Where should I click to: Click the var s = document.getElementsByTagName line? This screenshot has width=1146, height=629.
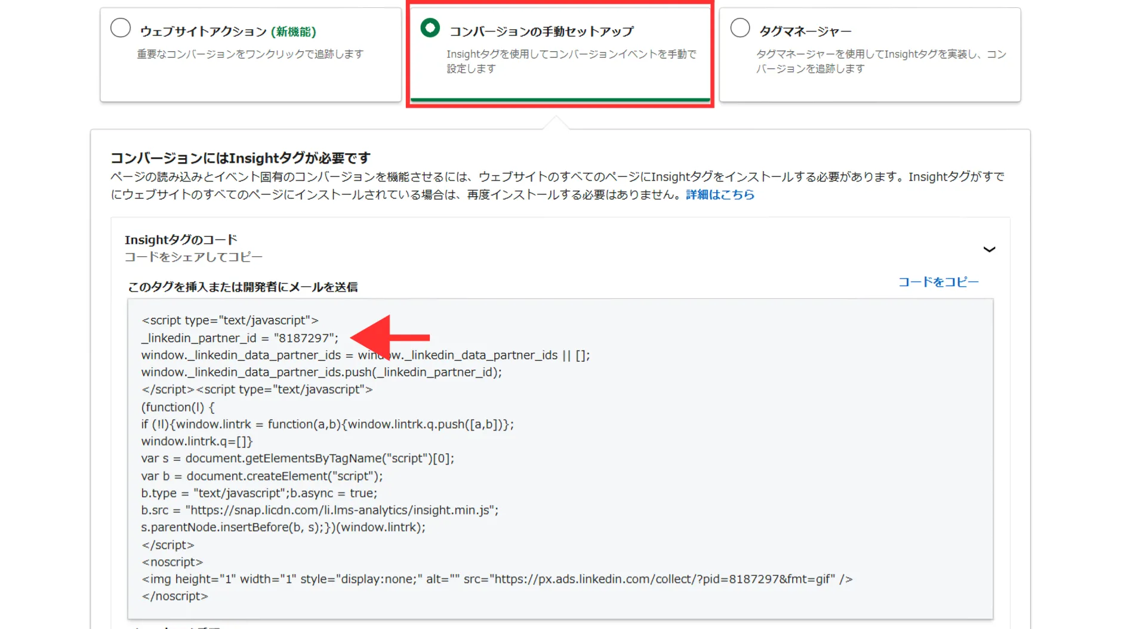pos(298,459)
